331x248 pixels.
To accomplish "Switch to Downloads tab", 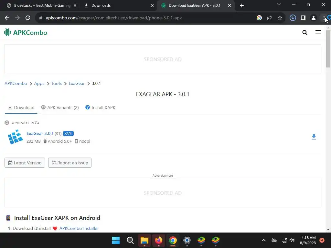I will tap(118, 5).
